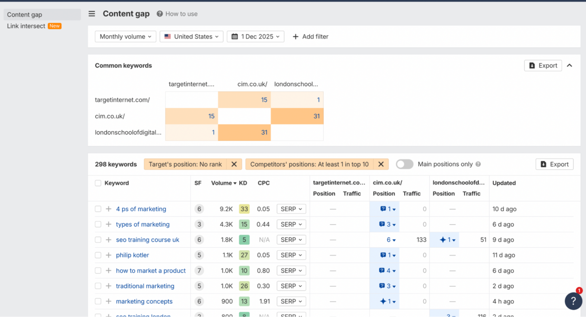Open SERP dropdown for philip kotler
Screen dimensions: 586x317
[292, 255]
